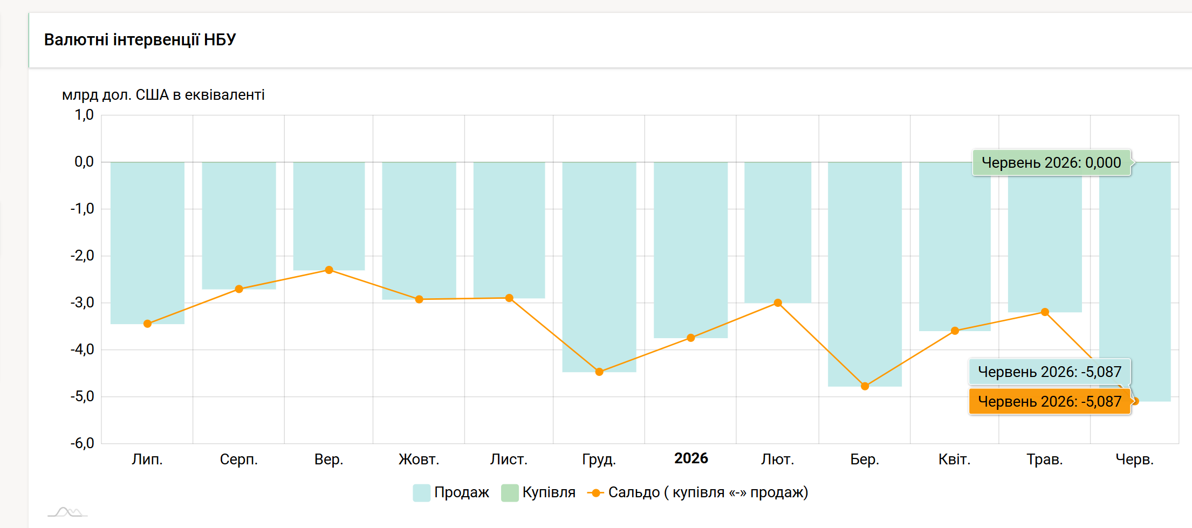The width and height of the screenshot is (1192, 528).
Task: Select the Вер. balance data point
Action: point(329,270)
